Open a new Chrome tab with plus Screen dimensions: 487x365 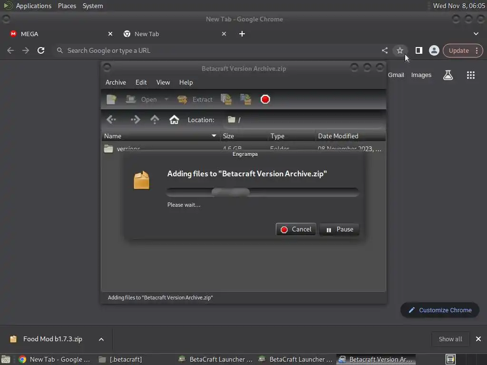point(242,34)
